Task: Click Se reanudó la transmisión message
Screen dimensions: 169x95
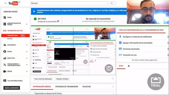Action: 98,19
